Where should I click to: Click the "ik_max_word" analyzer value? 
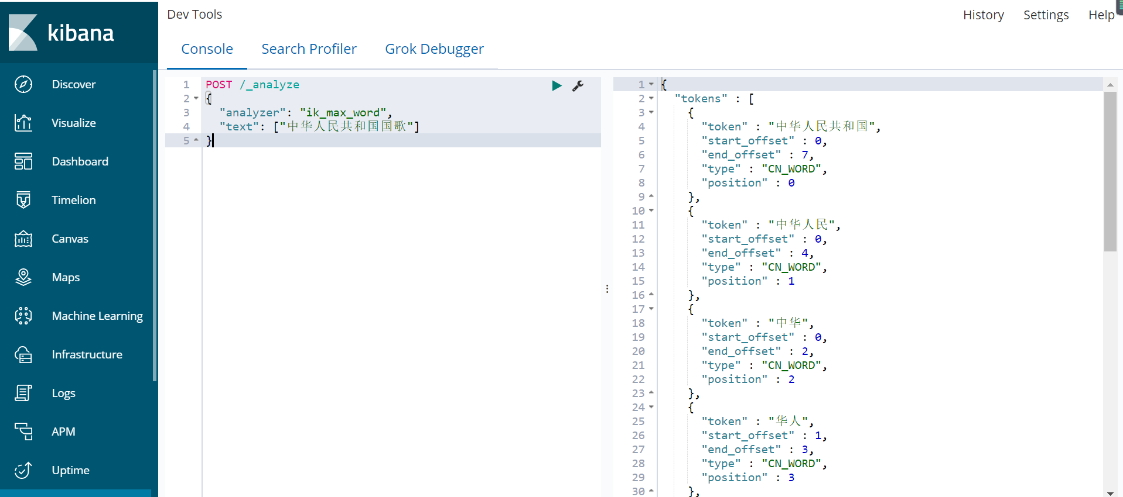click(343, 113)
